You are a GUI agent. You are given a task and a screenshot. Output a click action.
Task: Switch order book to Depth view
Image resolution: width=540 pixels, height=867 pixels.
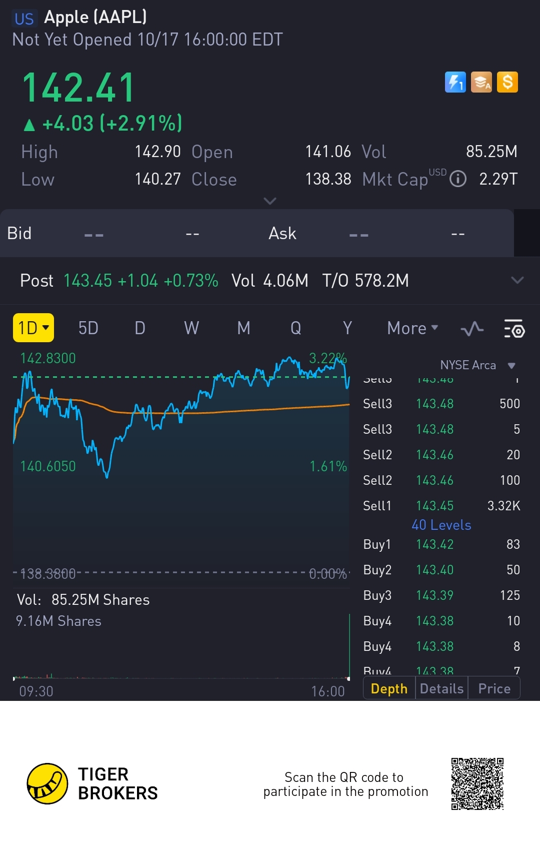point(389,689)
